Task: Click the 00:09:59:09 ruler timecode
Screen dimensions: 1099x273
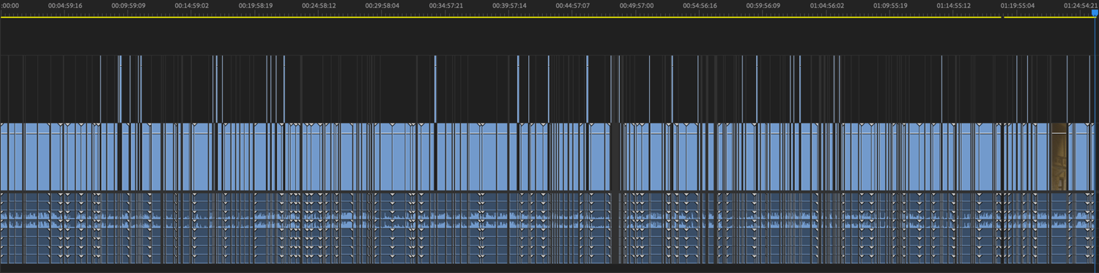Action: click(x=128, y=5)
